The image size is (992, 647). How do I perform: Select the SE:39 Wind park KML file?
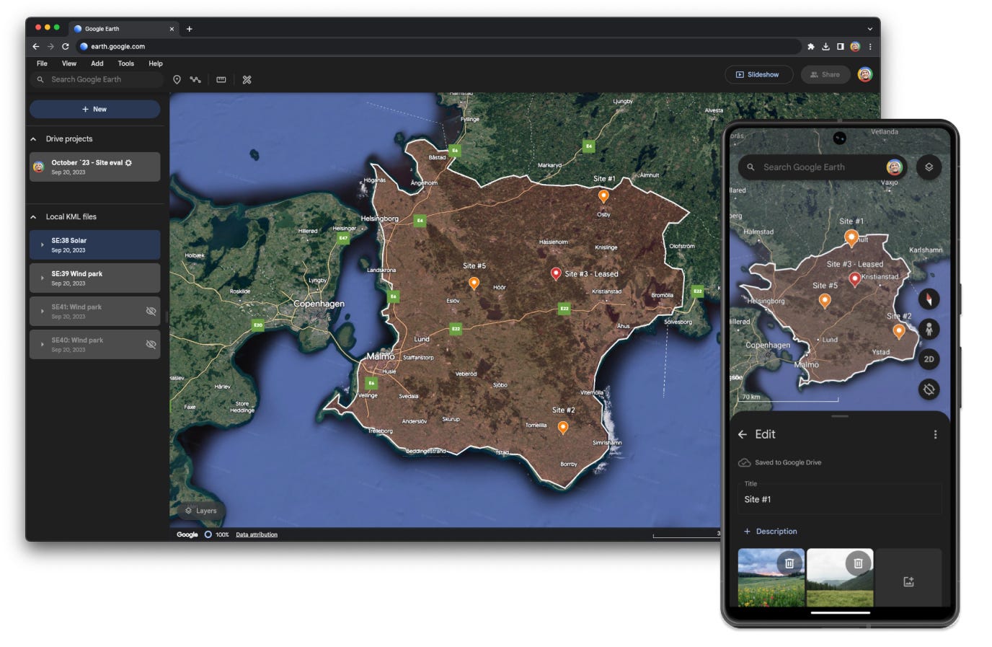(x=94, y=278)
